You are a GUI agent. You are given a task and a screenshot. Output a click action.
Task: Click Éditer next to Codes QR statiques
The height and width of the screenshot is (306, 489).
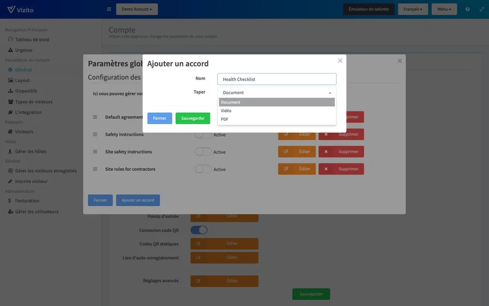pyautogui.click(x=224, y=243)
